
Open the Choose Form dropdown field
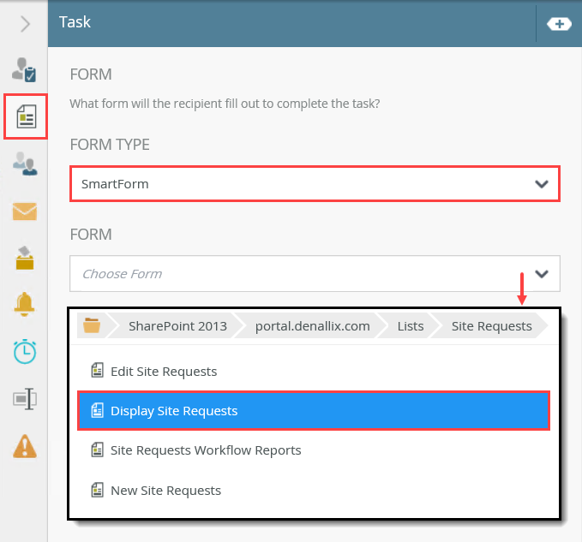(315, 274)
